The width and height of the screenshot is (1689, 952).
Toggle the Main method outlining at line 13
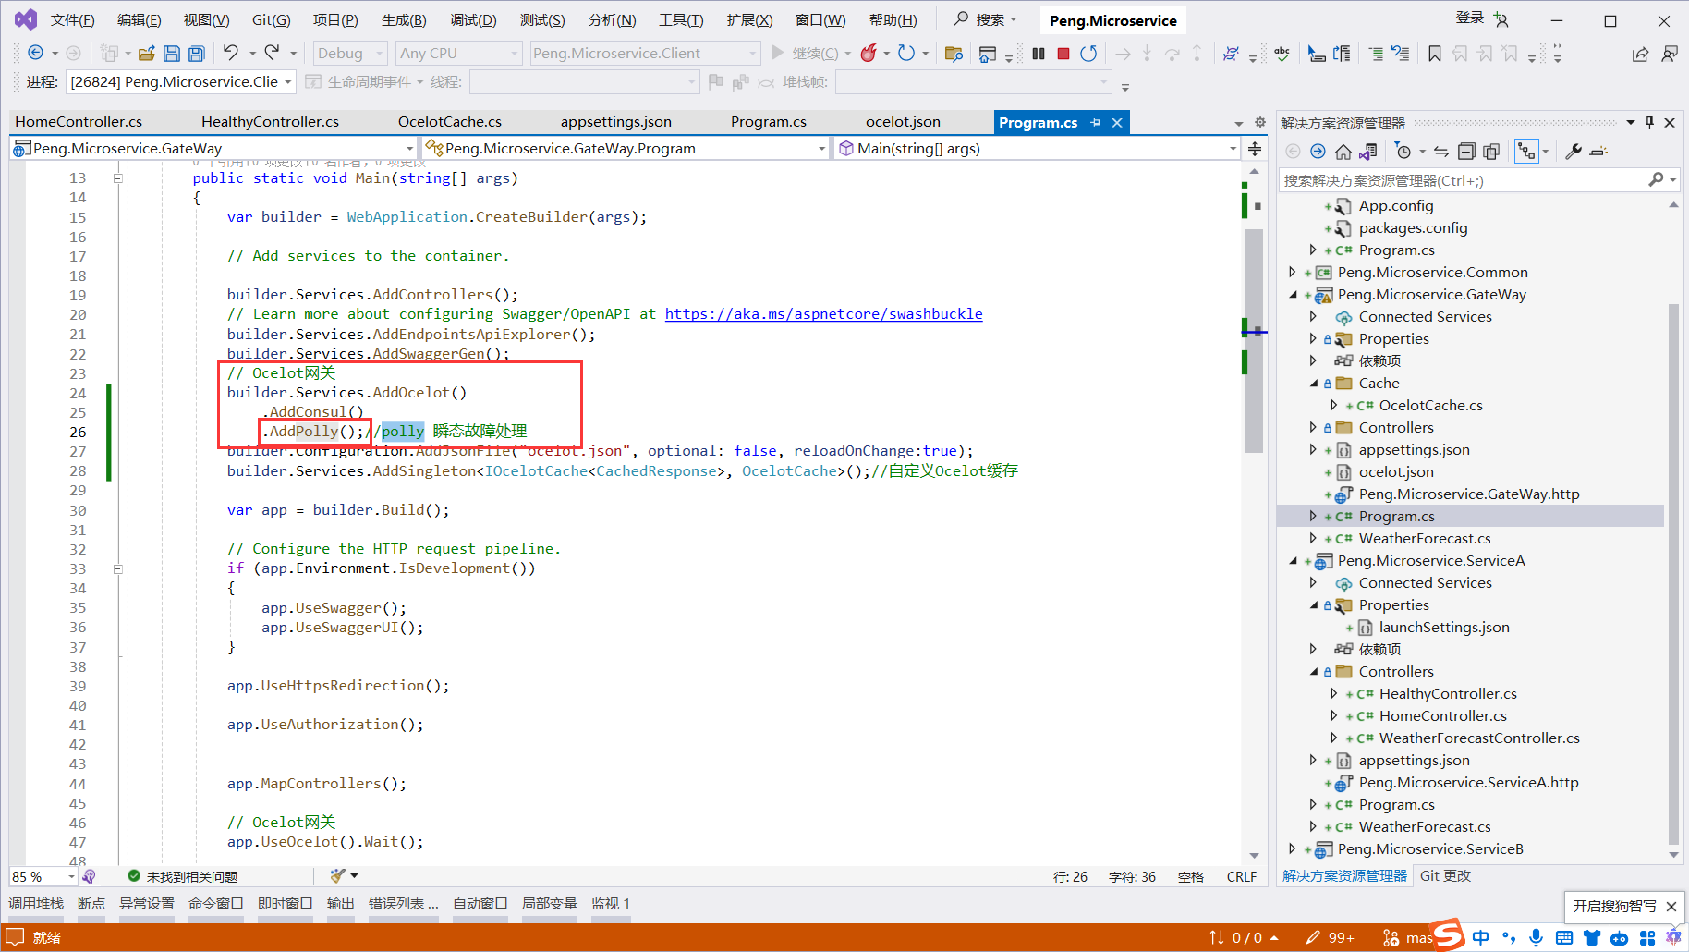pyautogui.click(x=118, y=178)
